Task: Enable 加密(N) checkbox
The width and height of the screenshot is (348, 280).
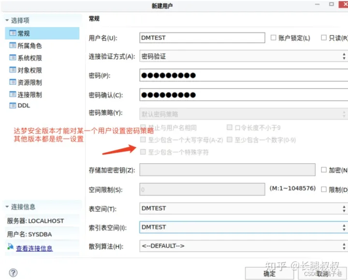Action: pos(324,170)
